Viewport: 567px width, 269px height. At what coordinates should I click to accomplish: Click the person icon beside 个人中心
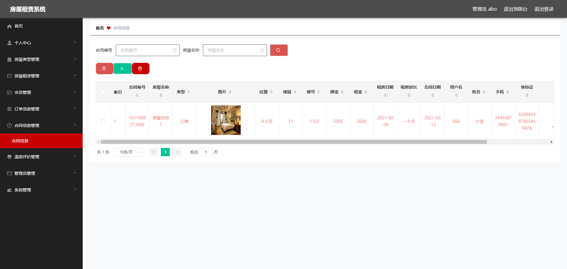point(9,43)
